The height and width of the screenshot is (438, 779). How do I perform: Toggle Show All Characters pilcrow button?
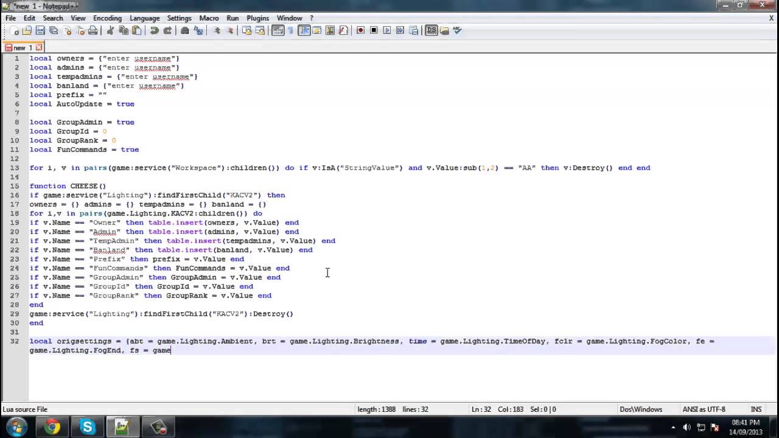point(290,30)
